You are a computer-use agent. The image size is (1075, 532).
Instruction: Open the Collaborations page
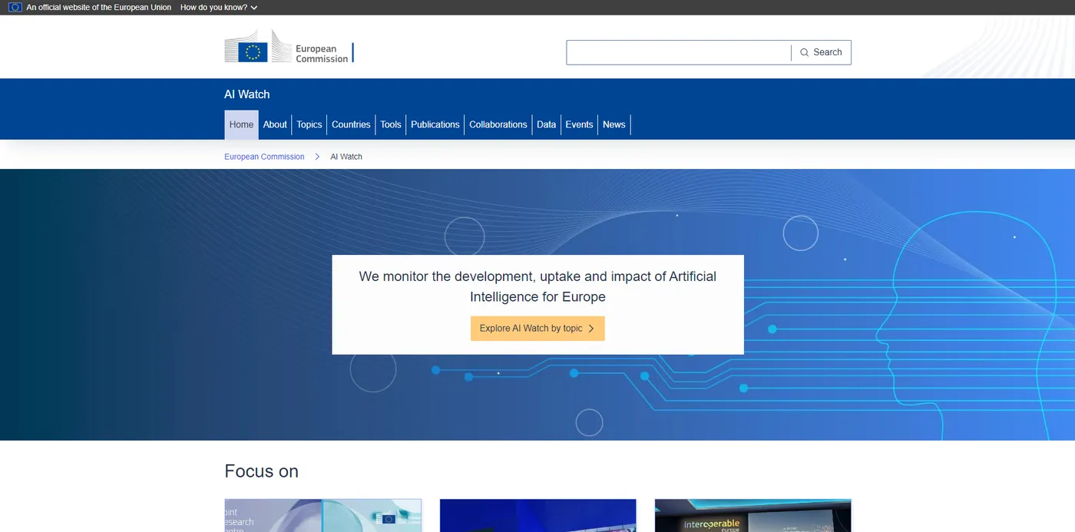click(x=498, y=124)
